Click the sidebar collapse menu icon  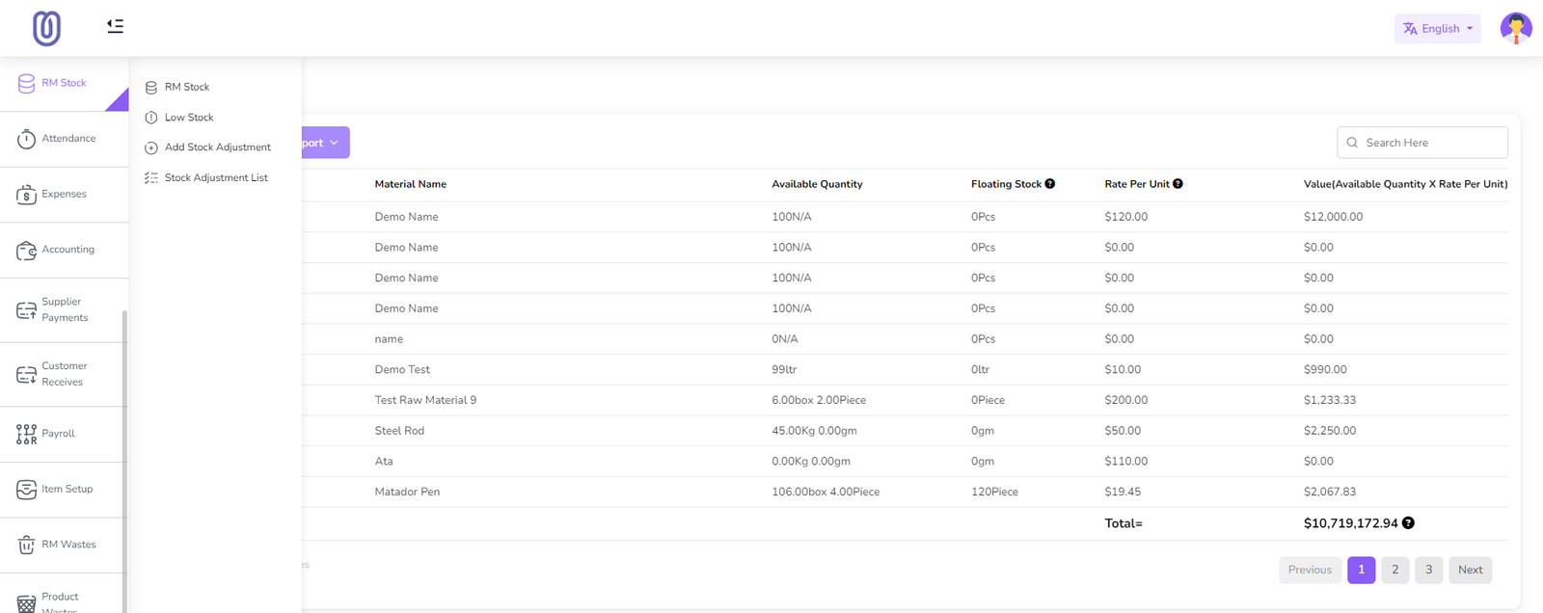(x=115, y=26)
